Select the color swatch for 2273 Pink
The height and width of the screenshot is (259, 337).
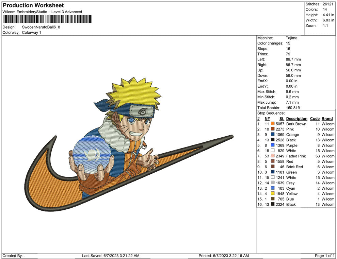(x=273, y=129)
